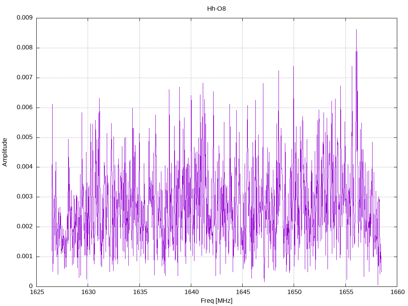408x306 pixels.
Task: Click the 0.007 y-axis tick label
Action: [x=25, y=78]
